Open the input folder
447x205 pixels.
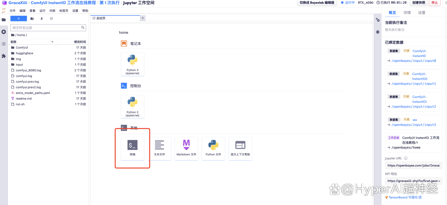coord(48,64)
